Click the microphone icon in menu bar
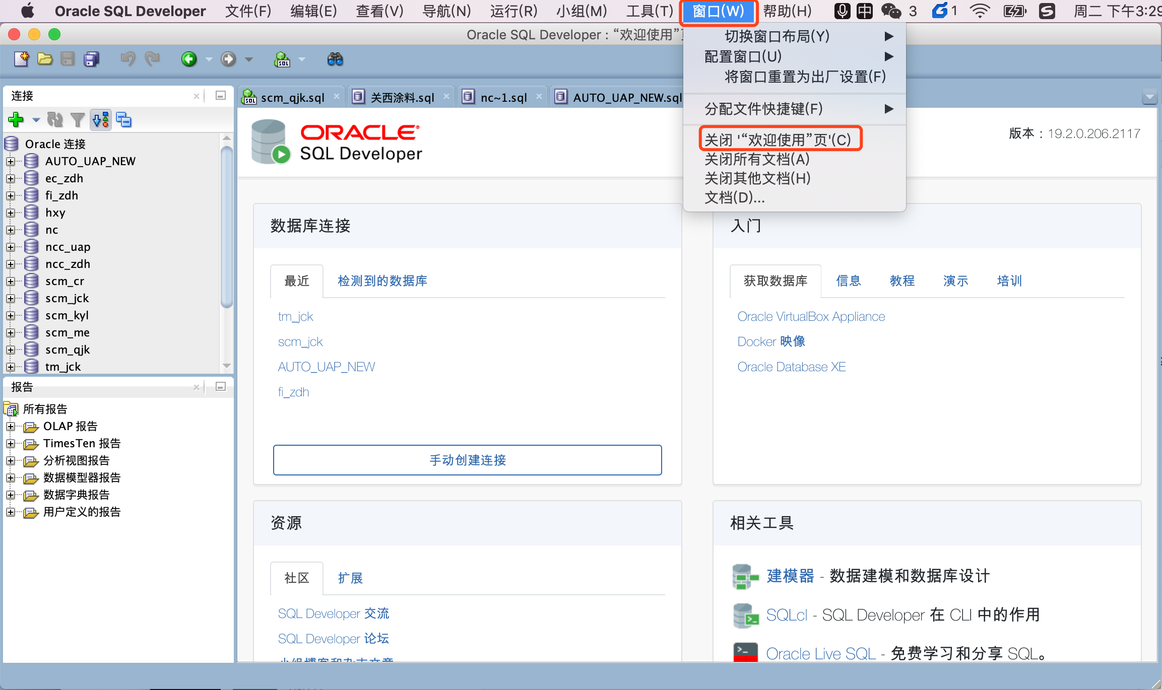Viewport: 1162px width, 690px height. pos(842,11)
